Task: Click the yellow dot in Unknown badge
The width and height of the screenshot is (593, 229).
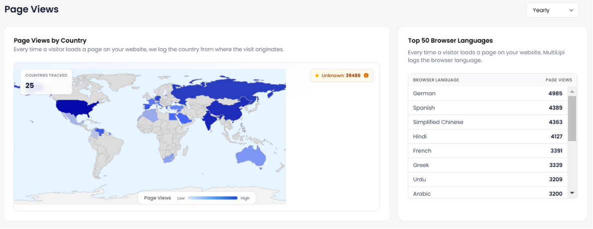Action: [317, 75]
